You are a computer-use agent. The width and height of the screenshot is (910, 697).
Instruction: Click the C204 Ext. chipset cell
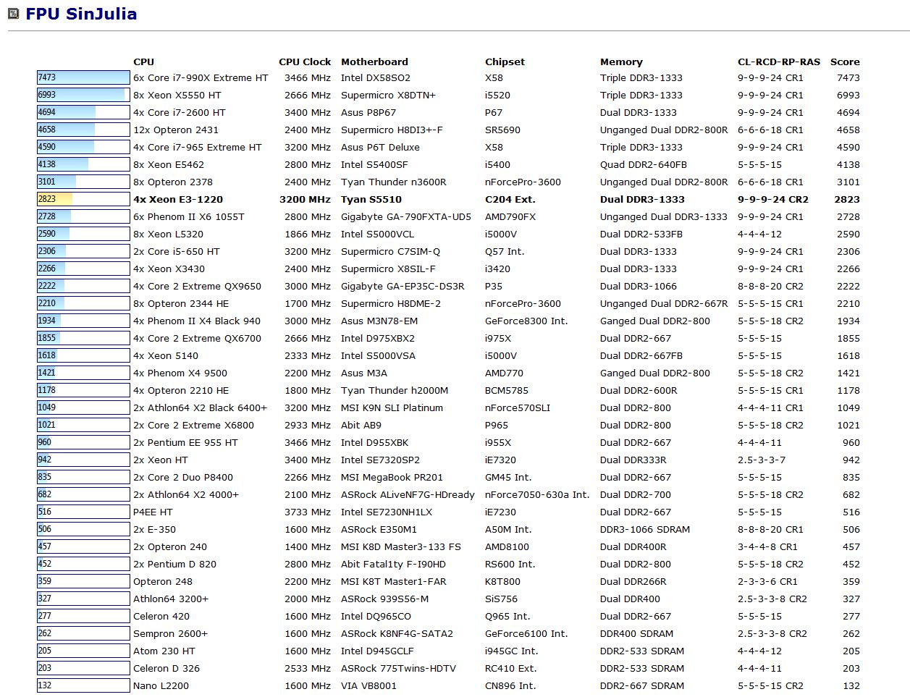pyautogui.click(x=510, y=199)
